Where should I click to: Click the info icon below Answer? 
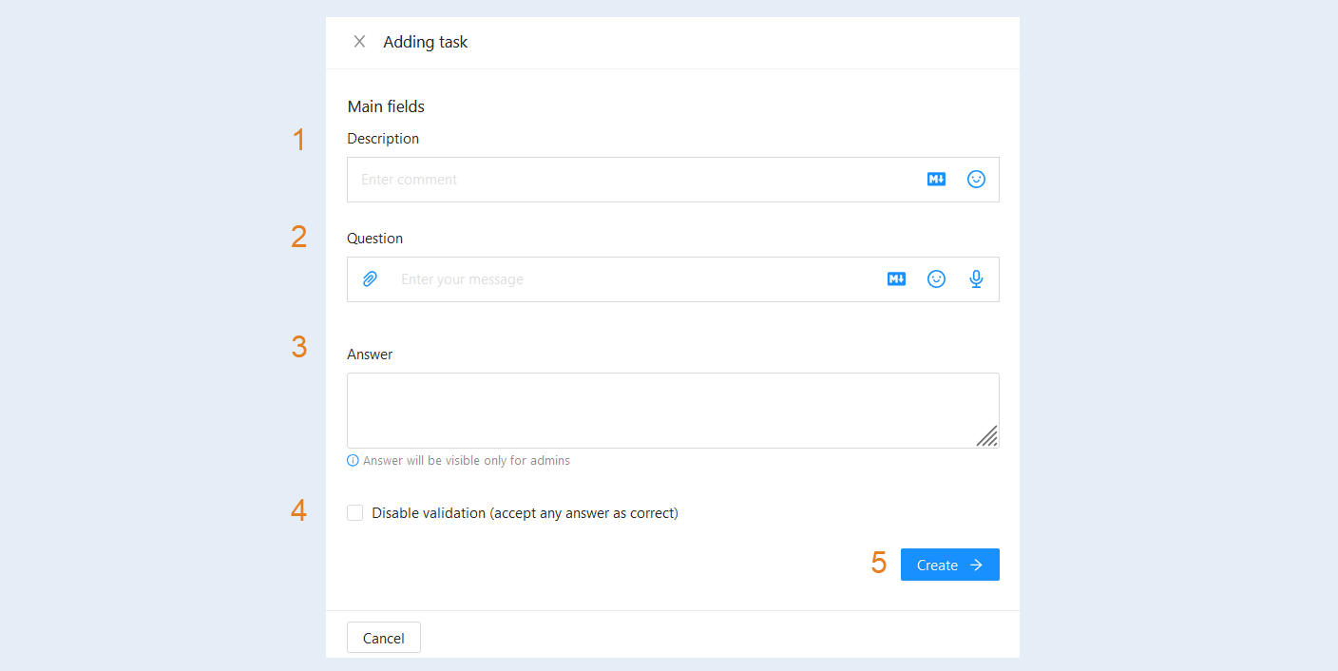pos(353,460)
